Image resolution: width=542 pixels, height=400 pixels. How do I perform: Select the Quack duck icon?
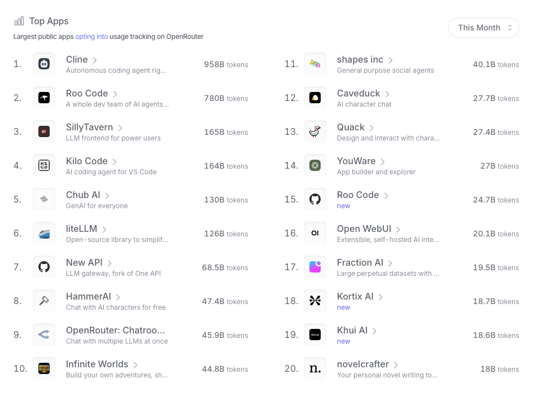pos(315,131)
